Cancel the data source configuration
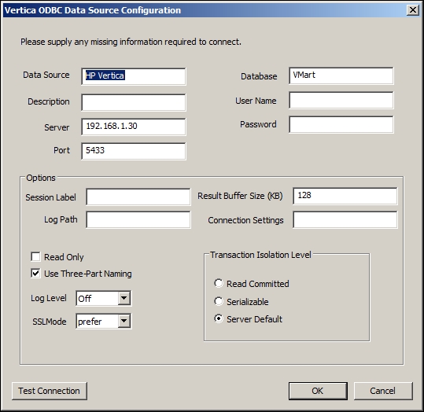This screenshot has width=424, height=412. [x=383, y=391]
